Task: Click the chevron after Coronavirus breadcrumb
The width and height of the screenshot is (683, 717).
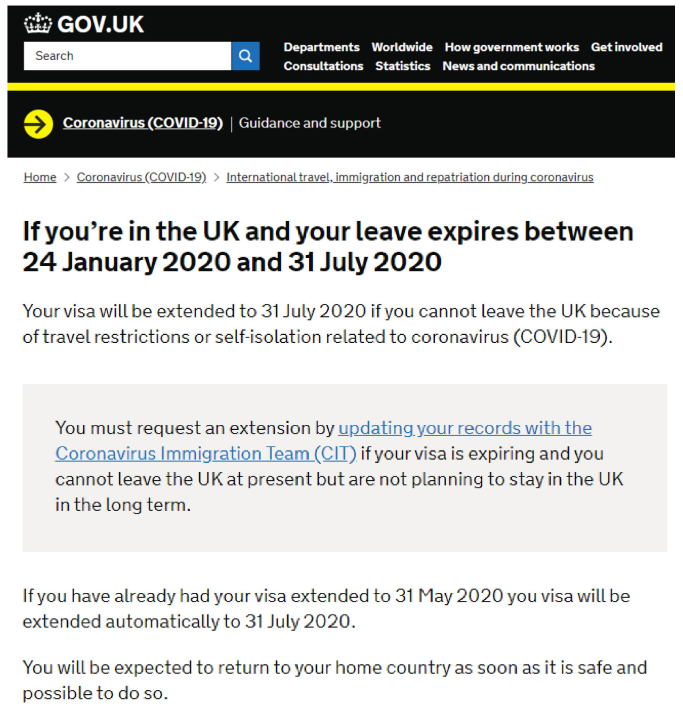Action: click(217, 178)
